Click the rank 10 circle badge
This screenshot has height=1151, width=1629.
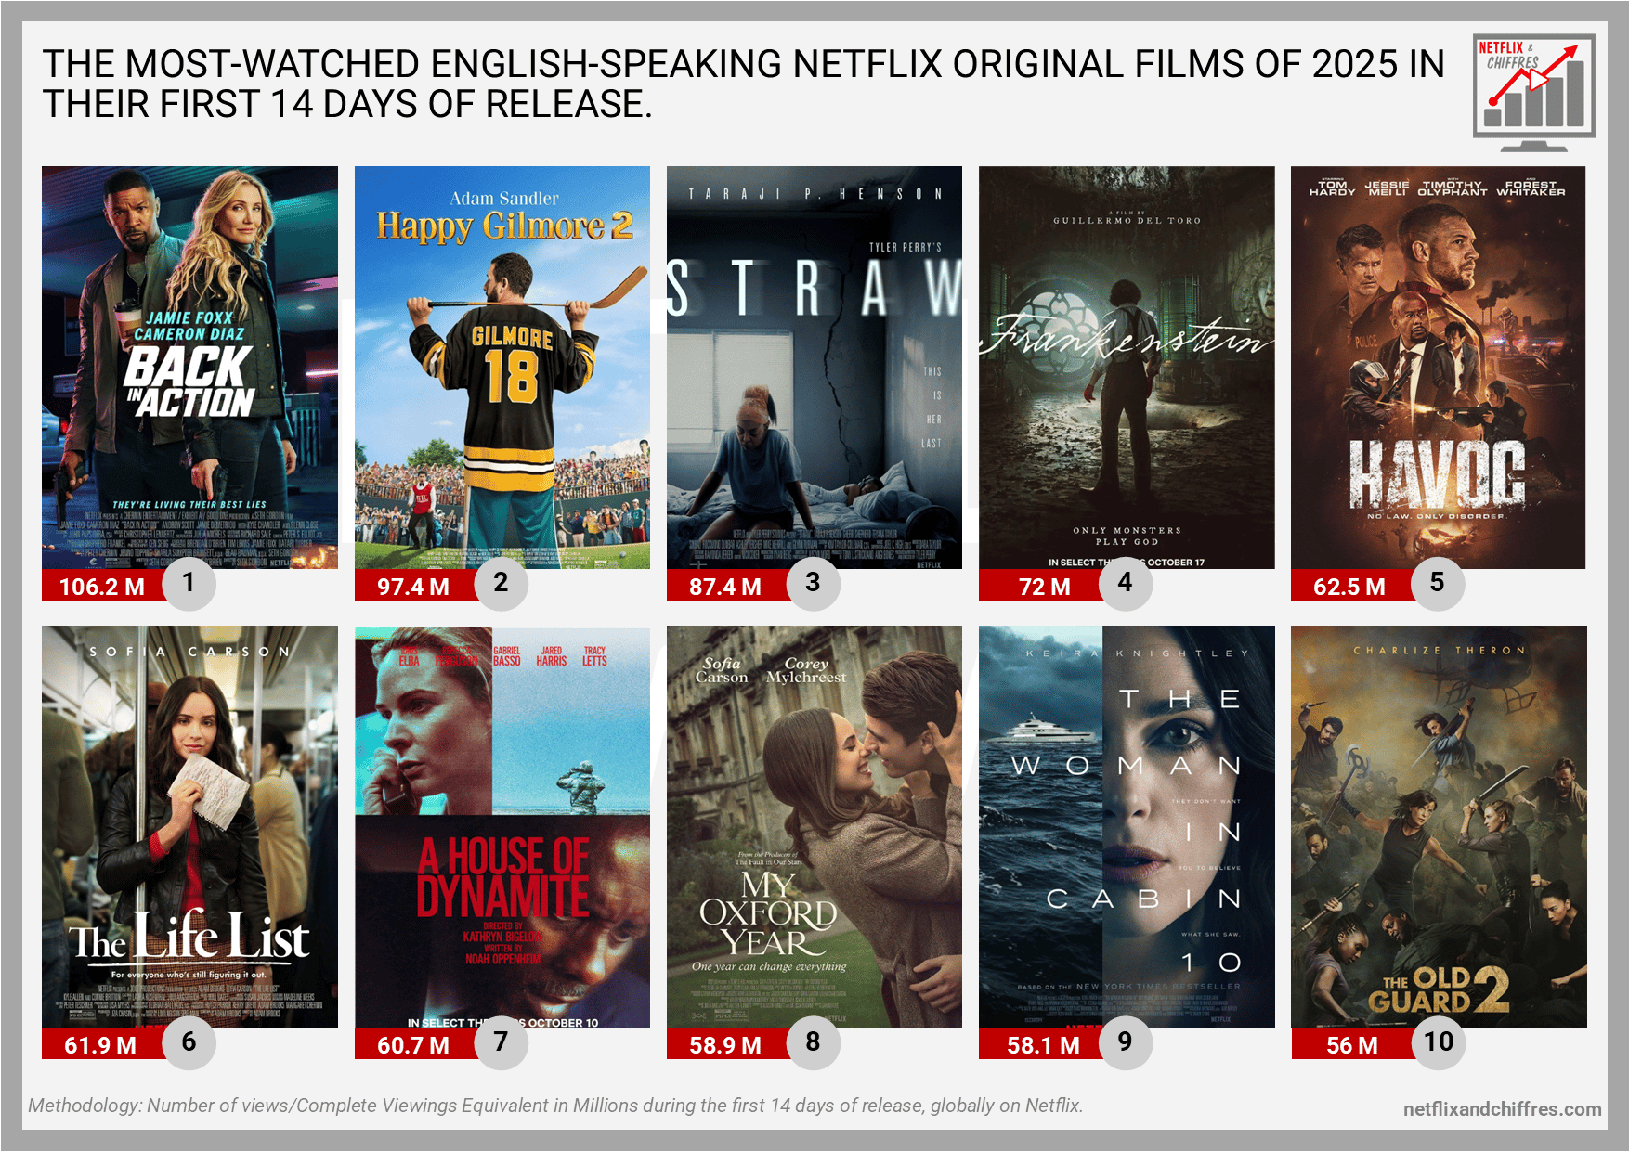pos(1439,1041)
